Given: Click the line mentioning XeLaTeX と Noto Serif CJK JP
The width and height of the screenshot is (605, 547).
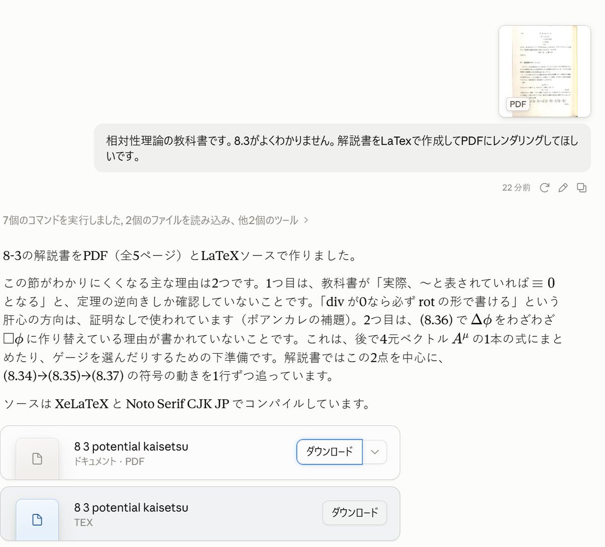Looking at the screenshot, I should coord(187,403).
